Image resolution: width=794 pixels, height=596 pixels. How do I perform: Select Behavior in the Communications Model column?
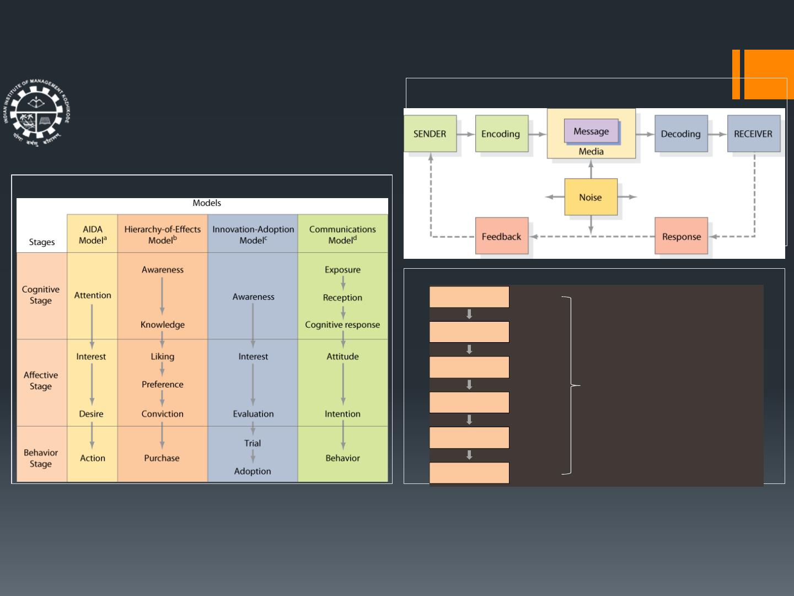342,458
